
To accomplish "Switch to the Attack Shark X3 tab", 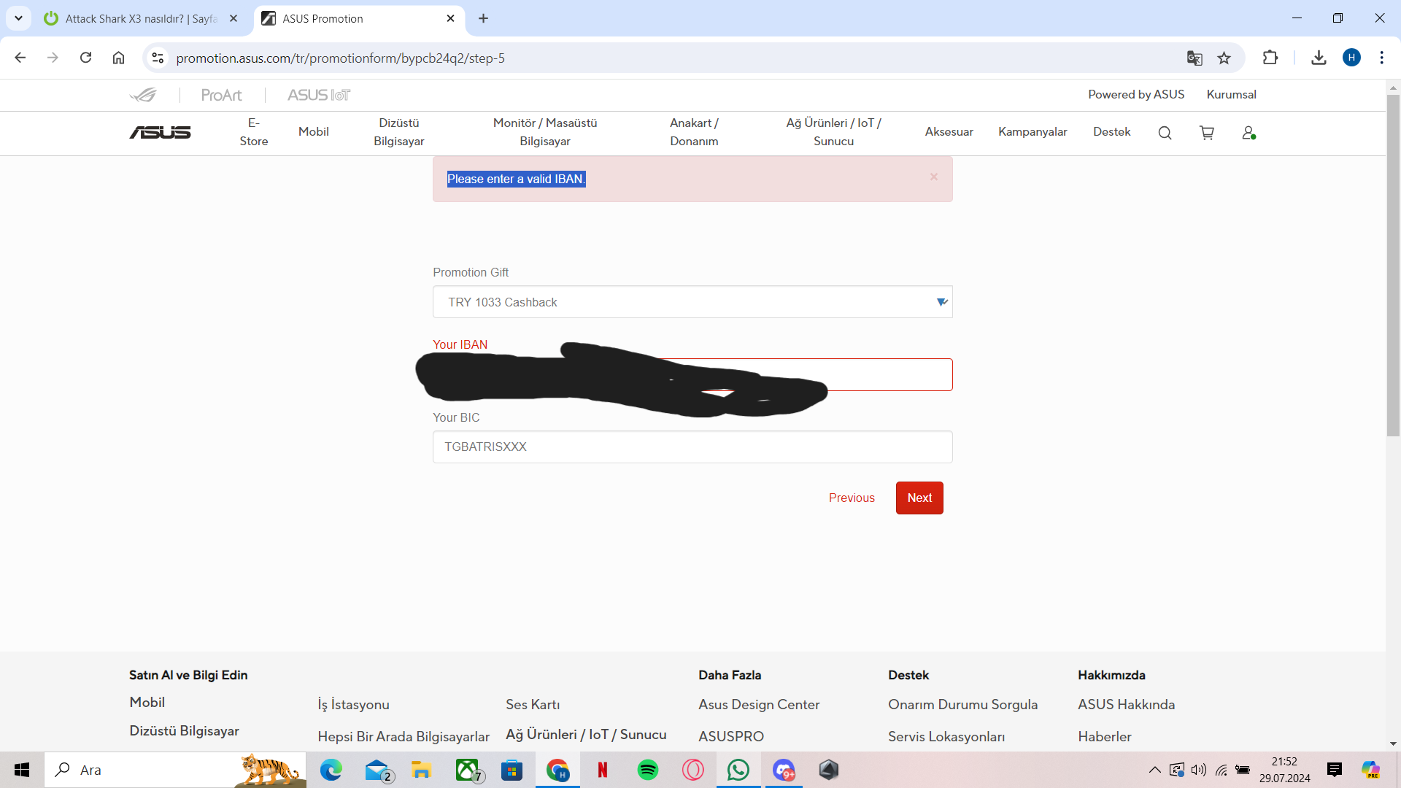I will 139,19.
